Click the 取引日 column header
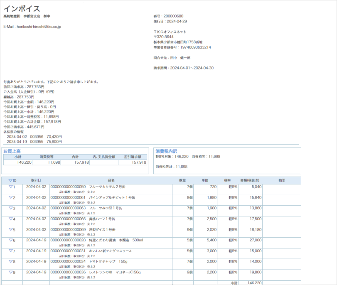This screenshot has height=285, width=337. [36, 180]
